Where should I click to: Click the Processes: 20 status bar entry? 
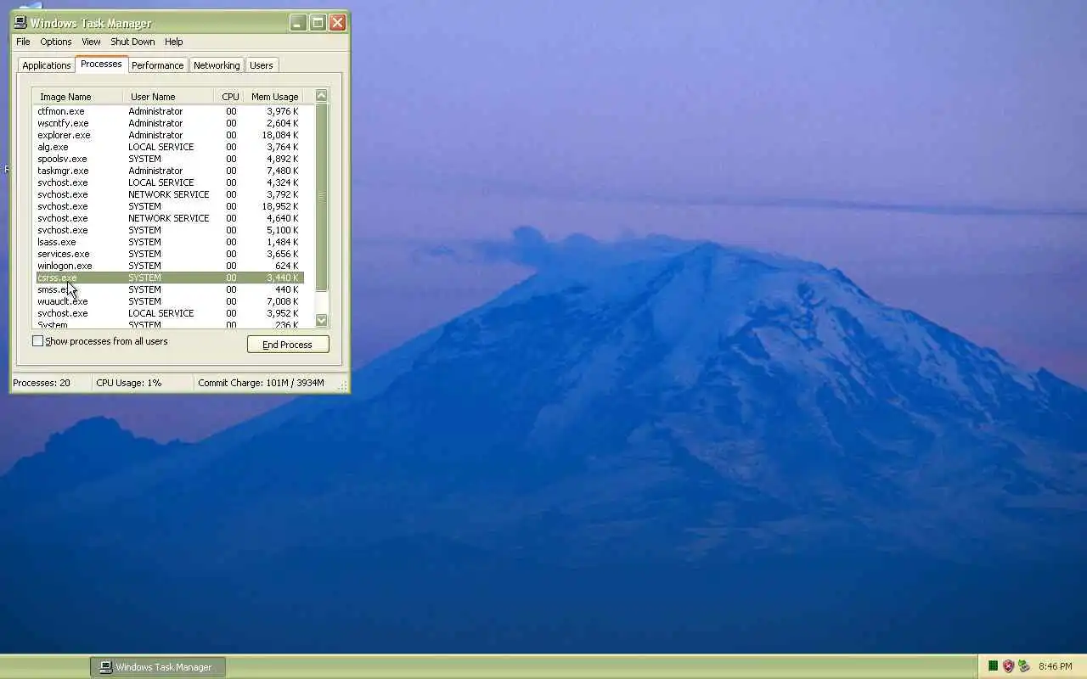(x=51, y=383)
